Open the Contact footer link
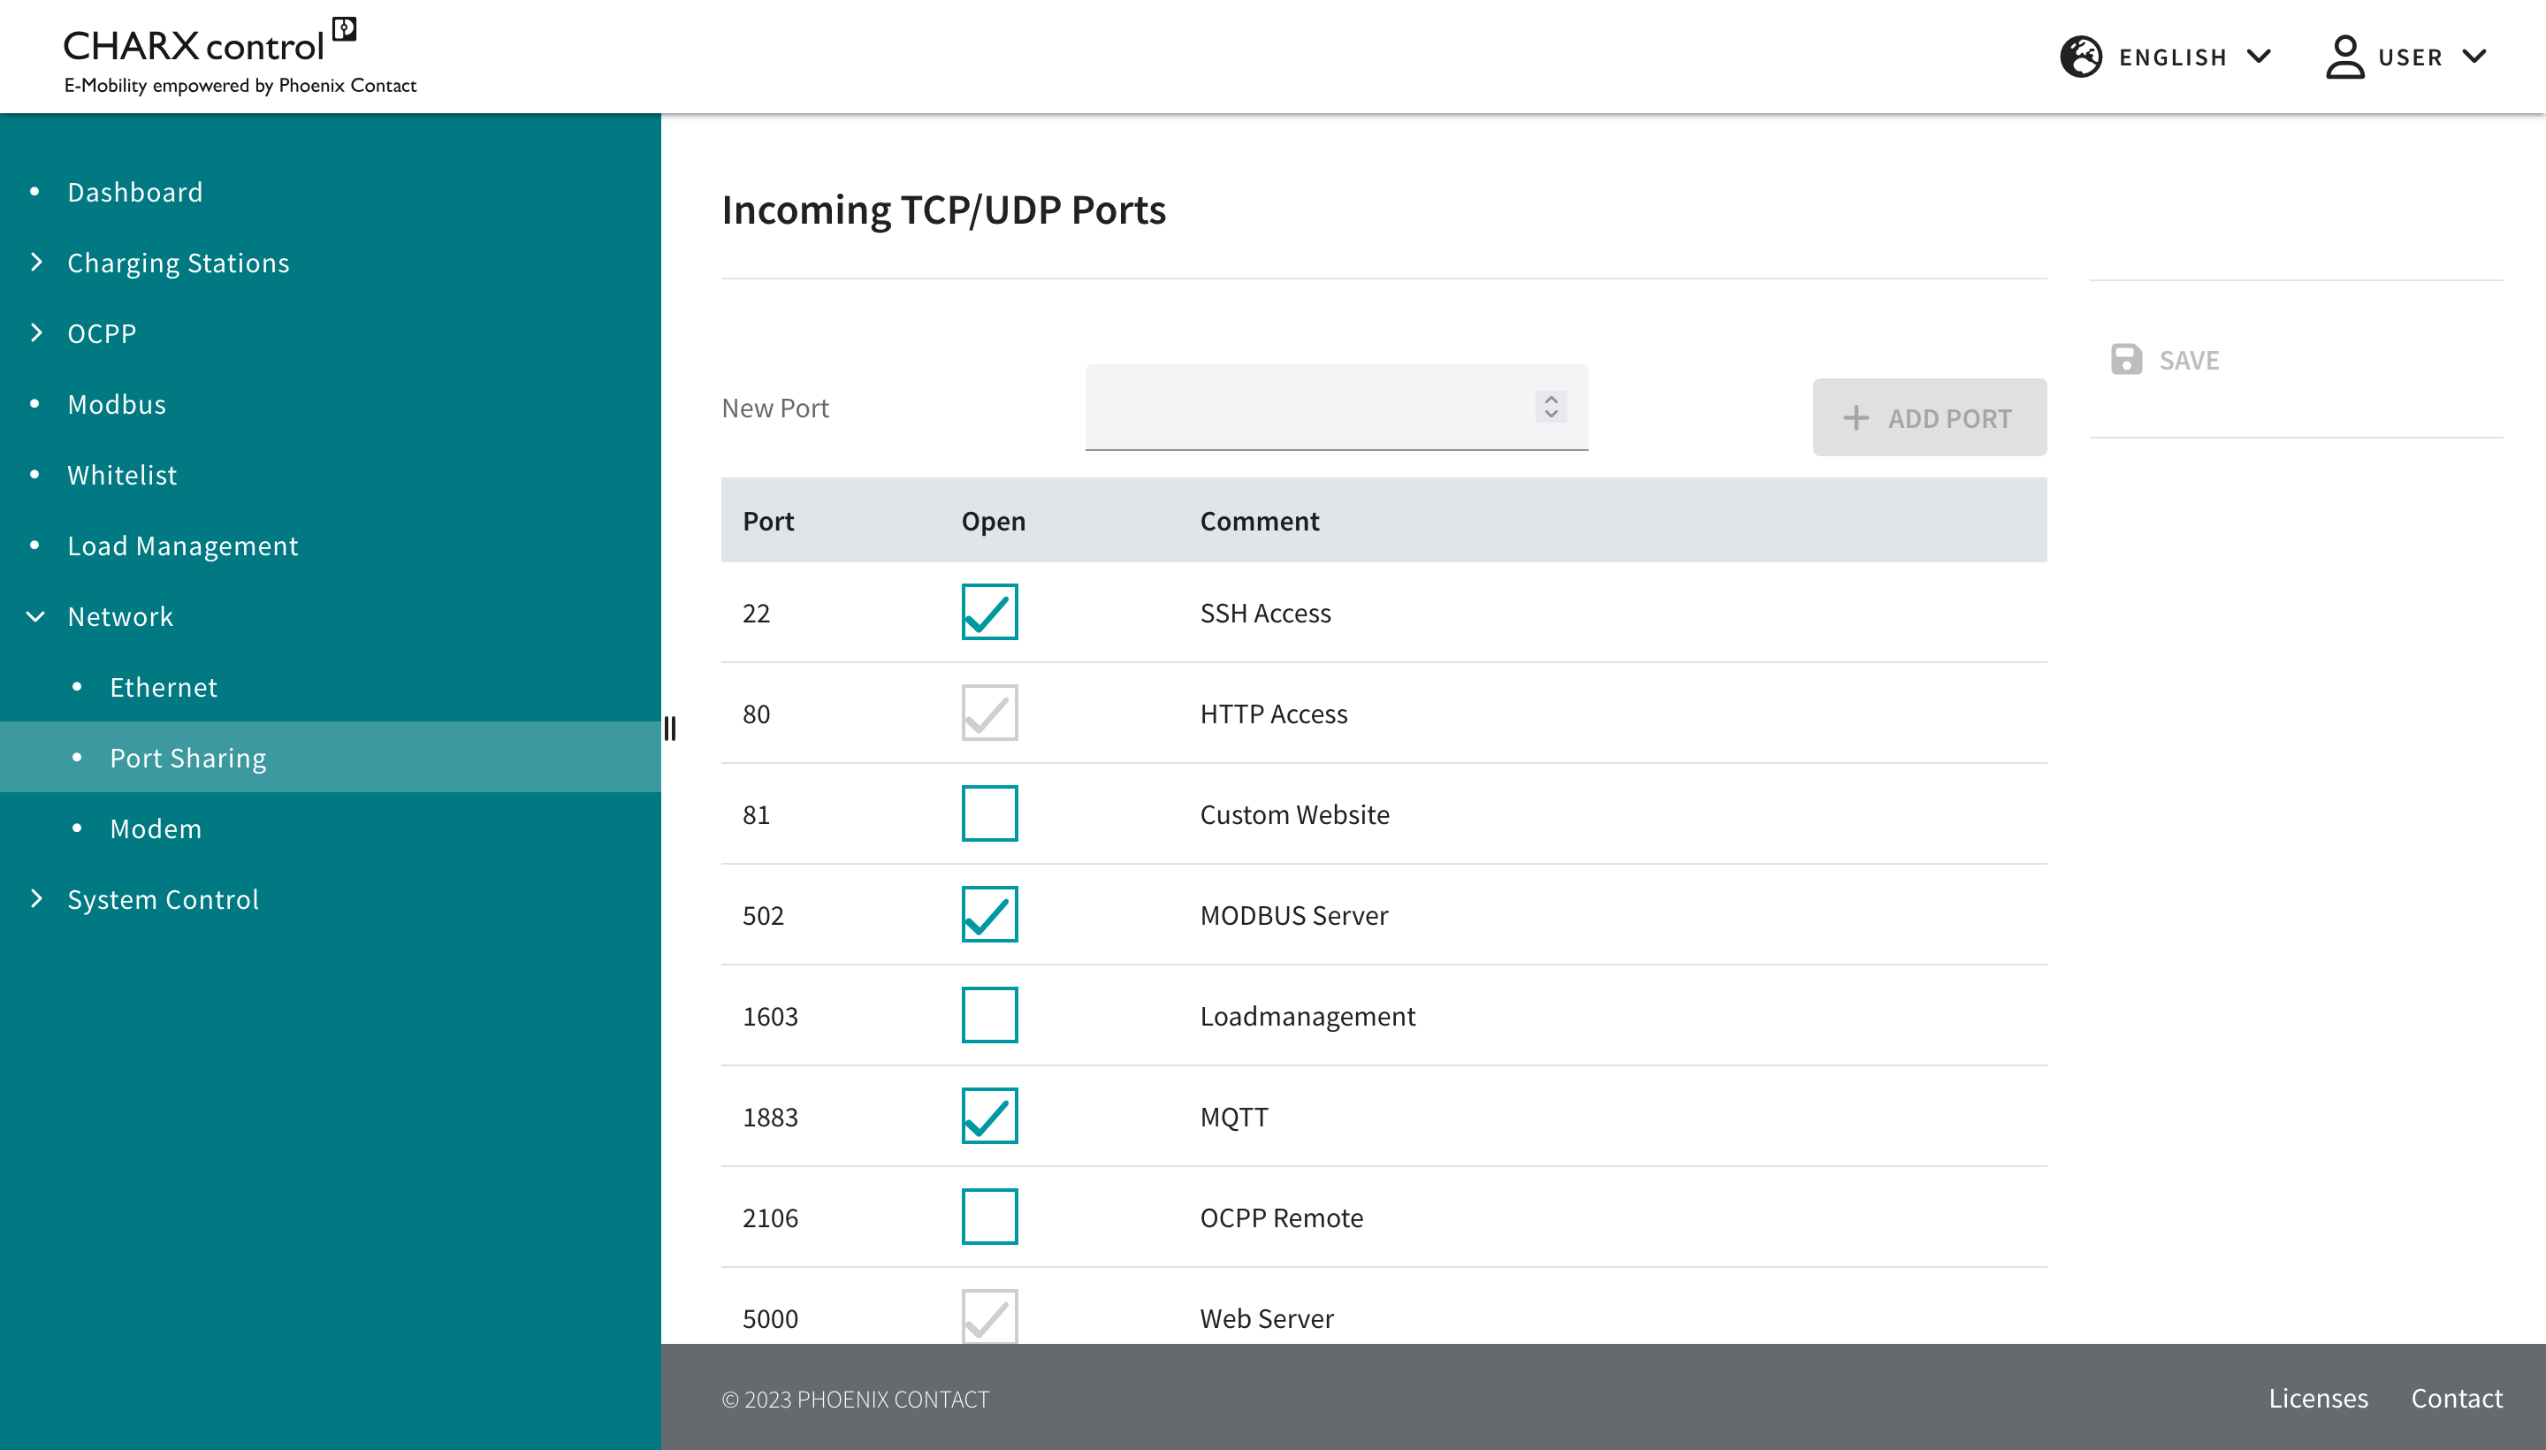Image resolution: width=2546 pixels, height=1450 pixels. (2456, 1398)
